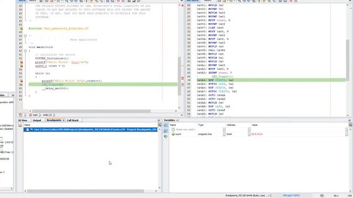The image size is (353, 198).
Task: Toggle the breakpoint glyph on line 58
Action: (21, 81)
